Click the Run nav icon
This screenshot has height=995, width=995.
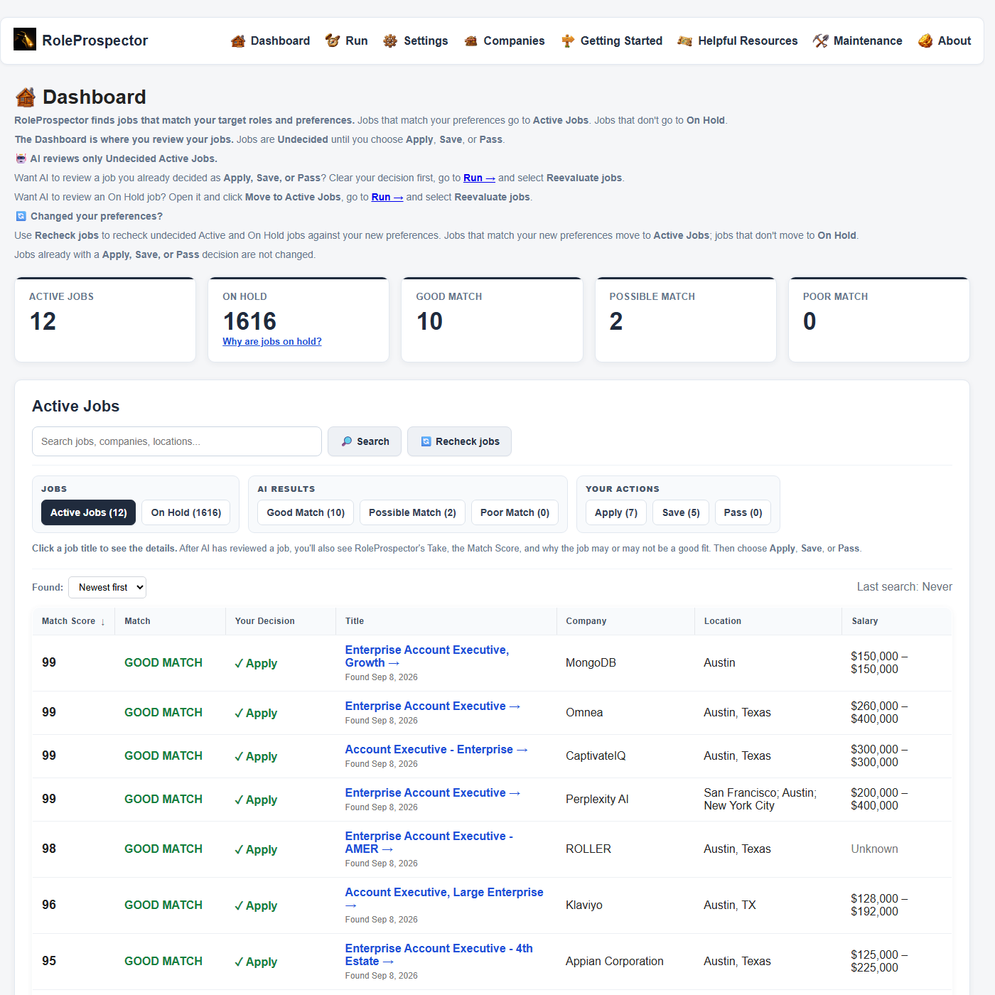pos(333,41)
